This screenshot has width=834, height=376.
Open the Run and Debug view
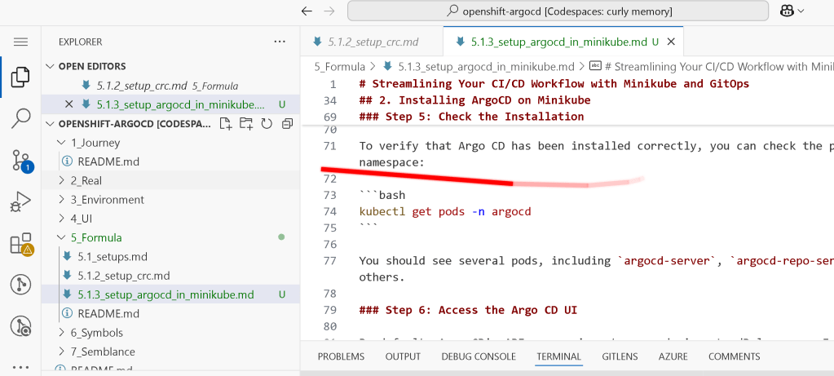20,202
